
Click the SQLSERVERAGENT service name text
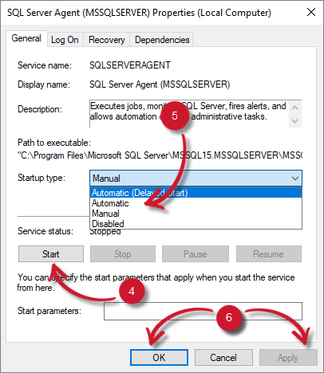click(130, 65)
